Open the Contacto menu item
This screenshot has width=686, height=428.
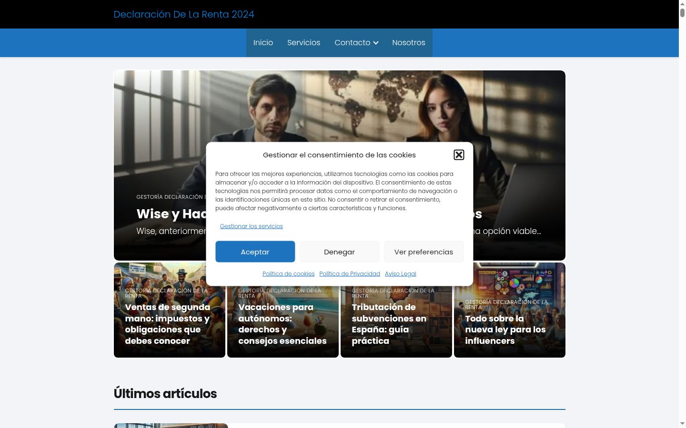pos(353,43)
